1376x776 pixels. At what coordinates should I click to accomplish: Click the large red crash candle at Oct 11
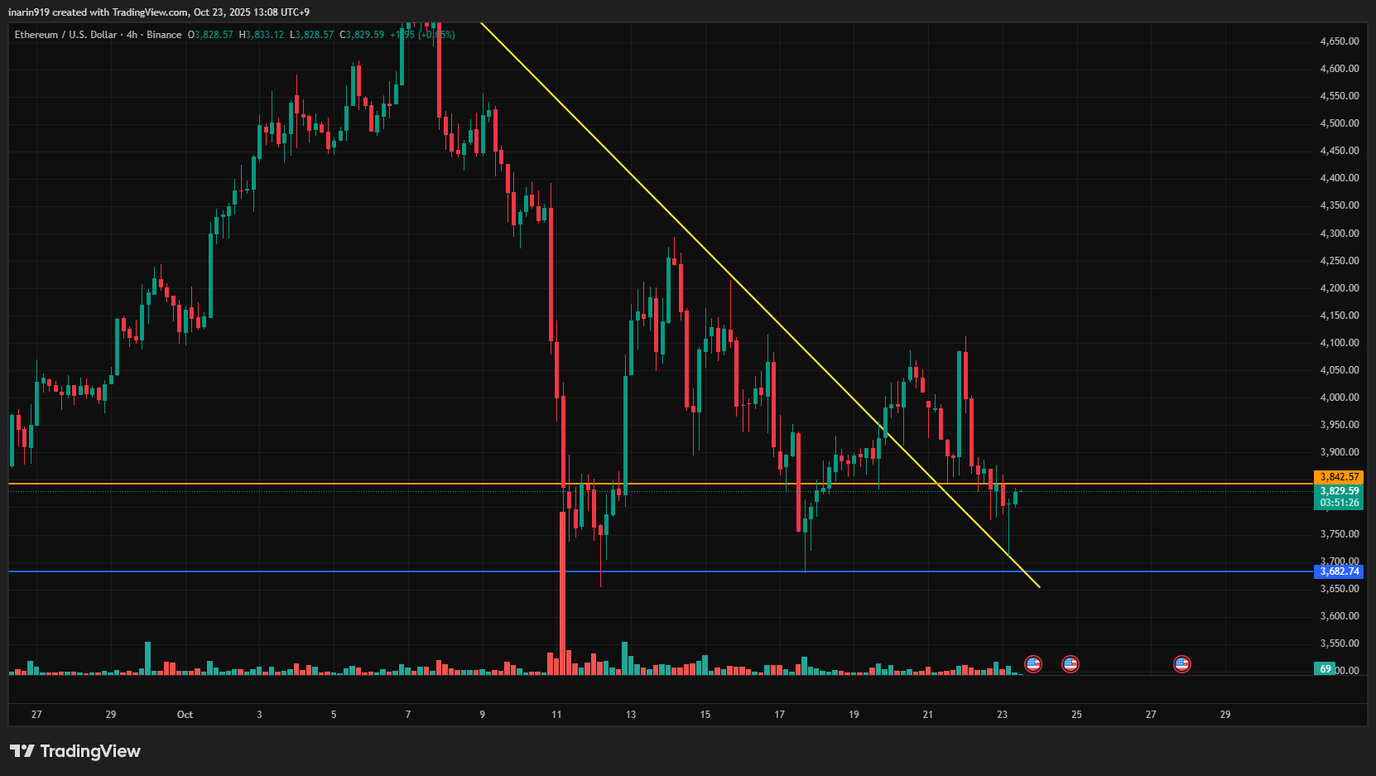[x=563, y=530]
